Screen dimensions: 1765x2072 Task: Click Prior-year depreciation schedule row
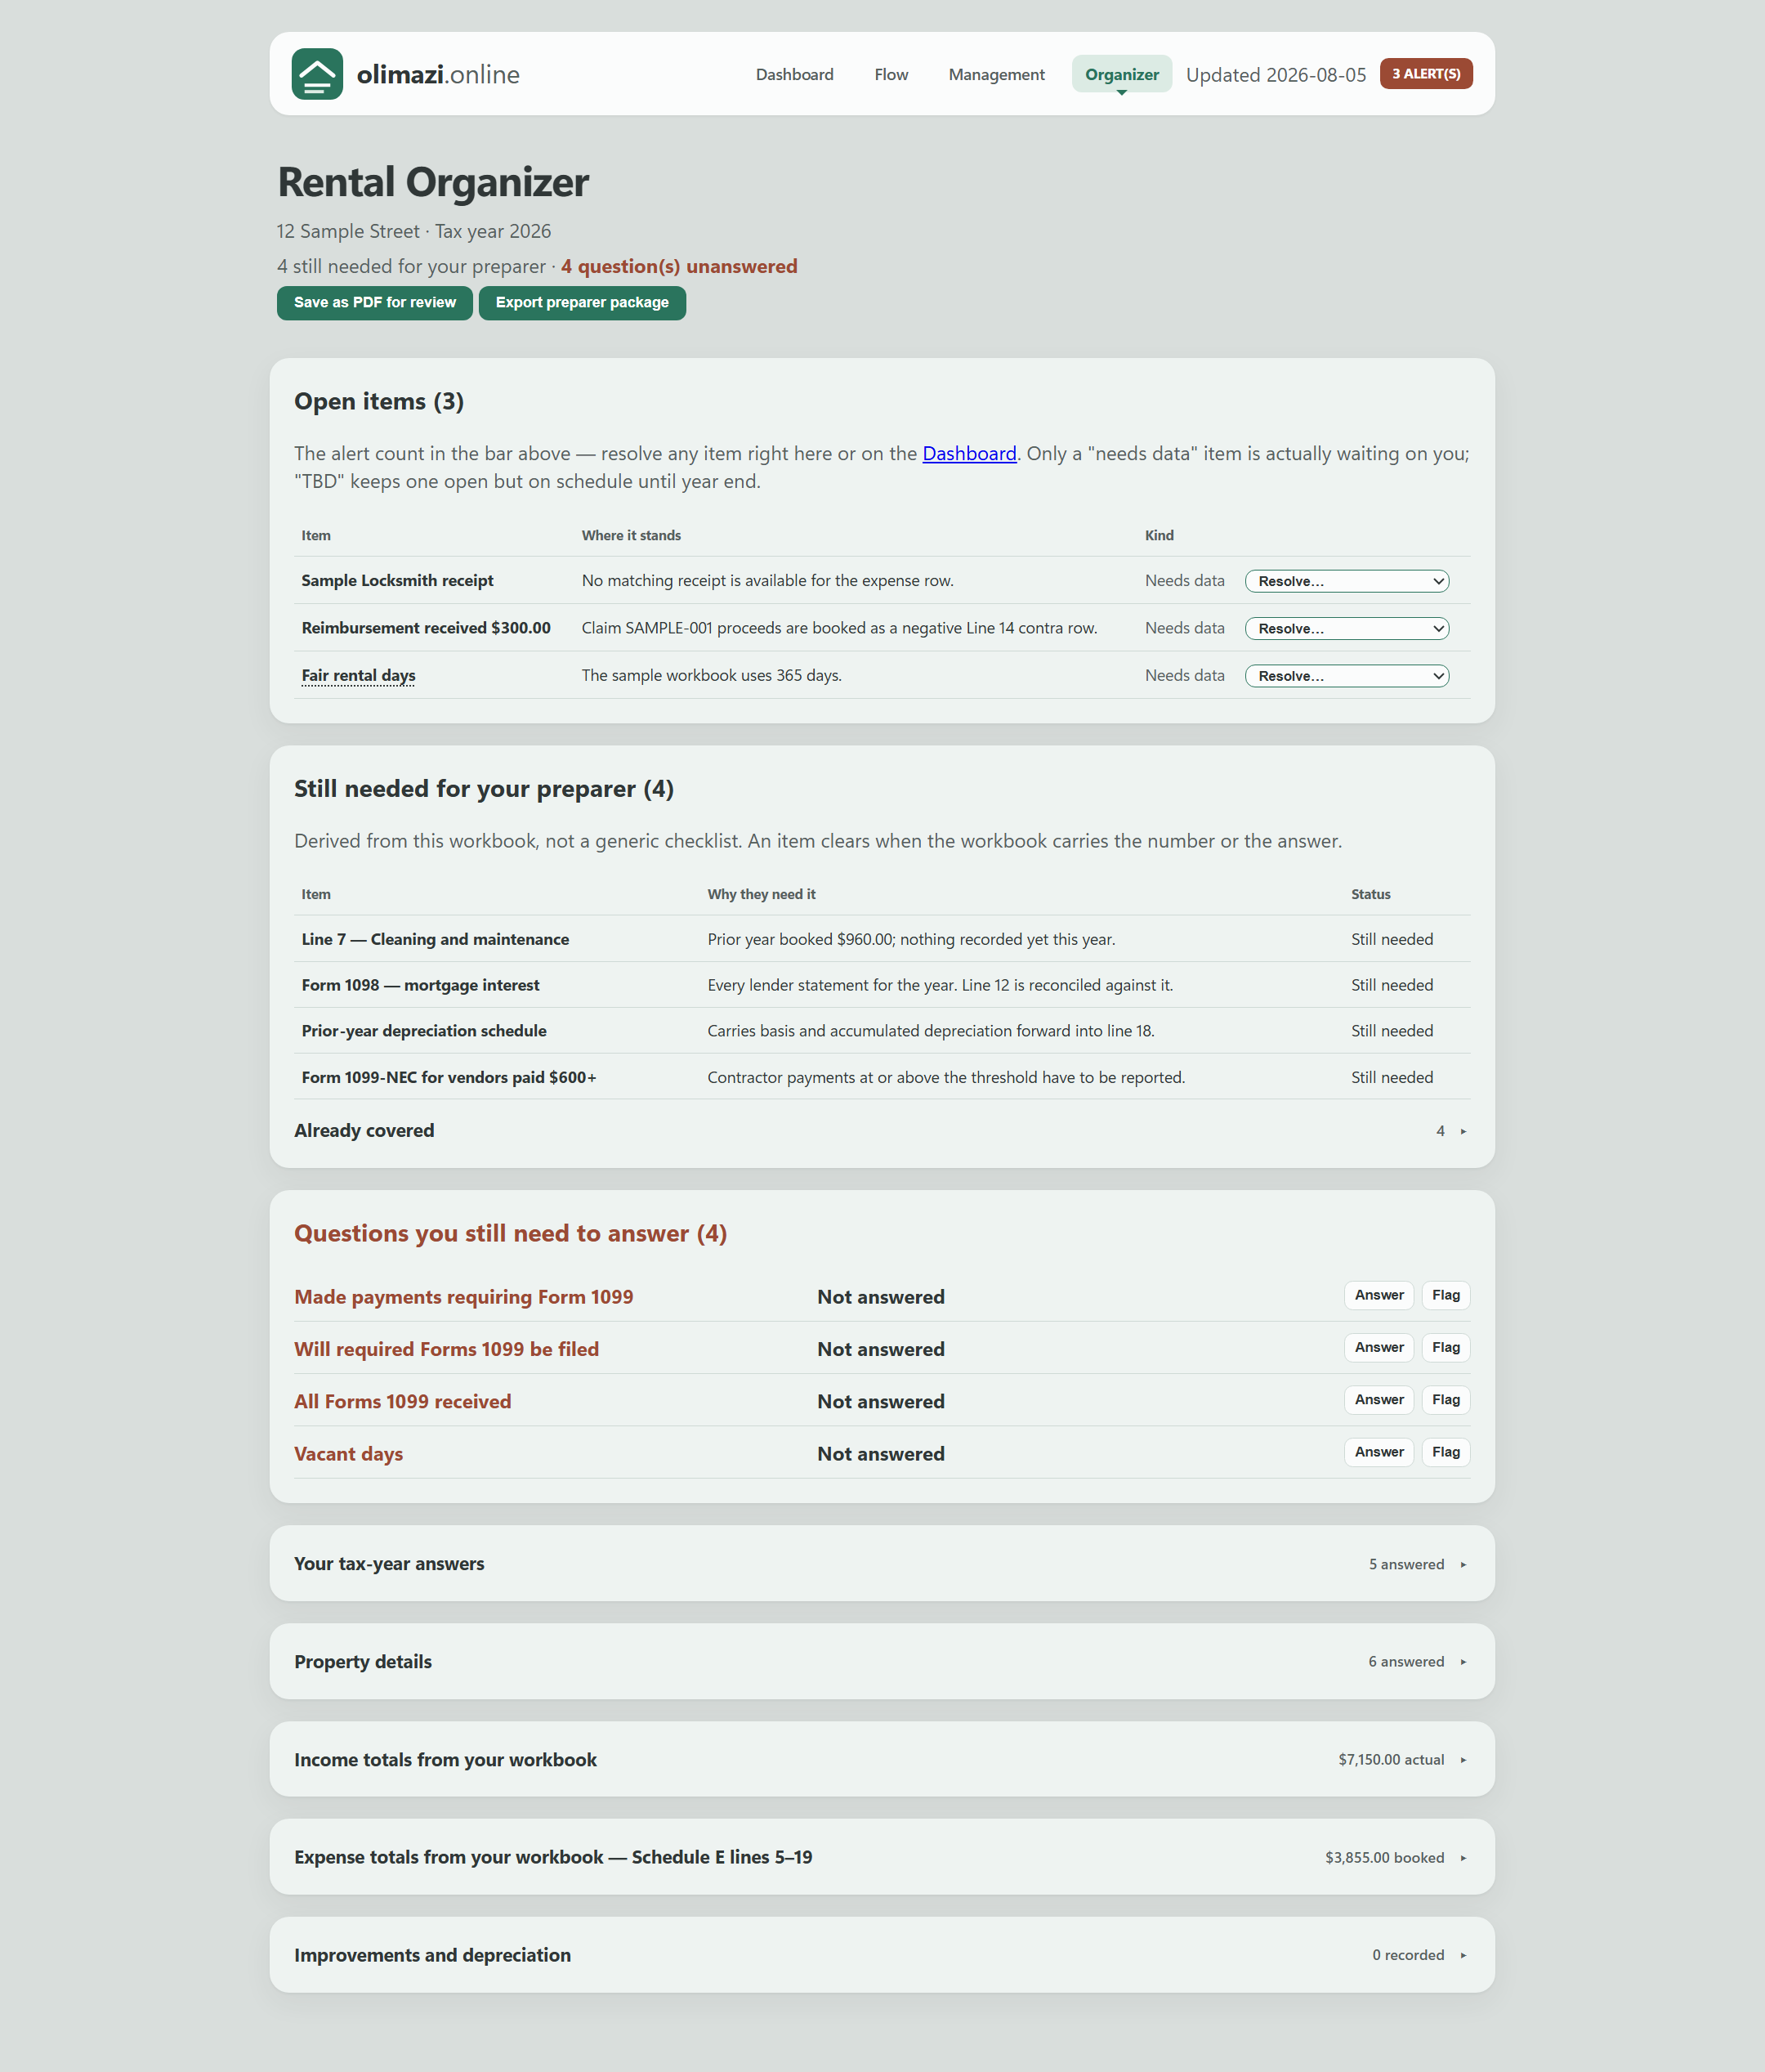coord(882,1031)
